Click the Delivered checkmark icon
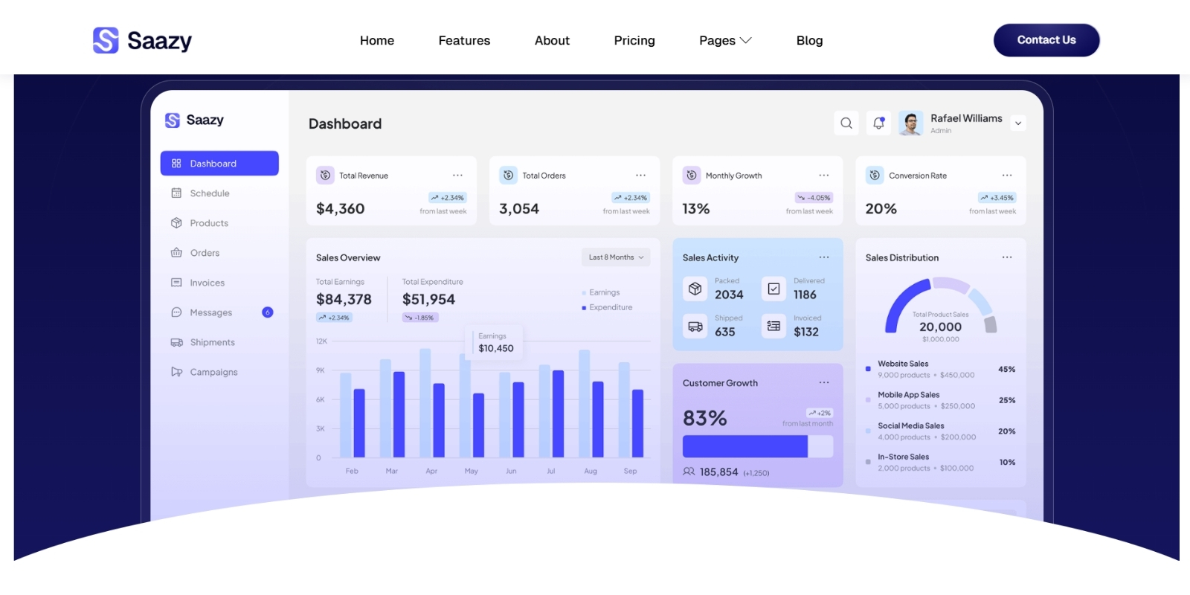 (773, 289)
